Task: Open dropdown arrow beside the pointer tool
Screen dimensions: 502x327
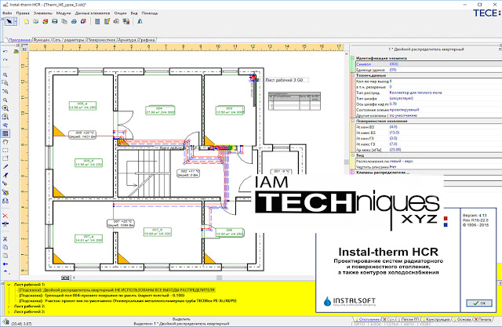Action: point(15,21)
